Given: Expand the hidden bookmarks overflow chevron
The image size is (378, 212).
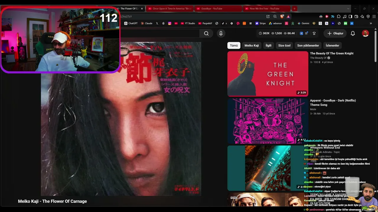Looking at the screenshot, I should point(371,23).
